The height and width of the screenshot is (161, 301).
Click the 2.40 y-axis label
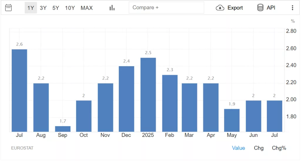point(291,65)
